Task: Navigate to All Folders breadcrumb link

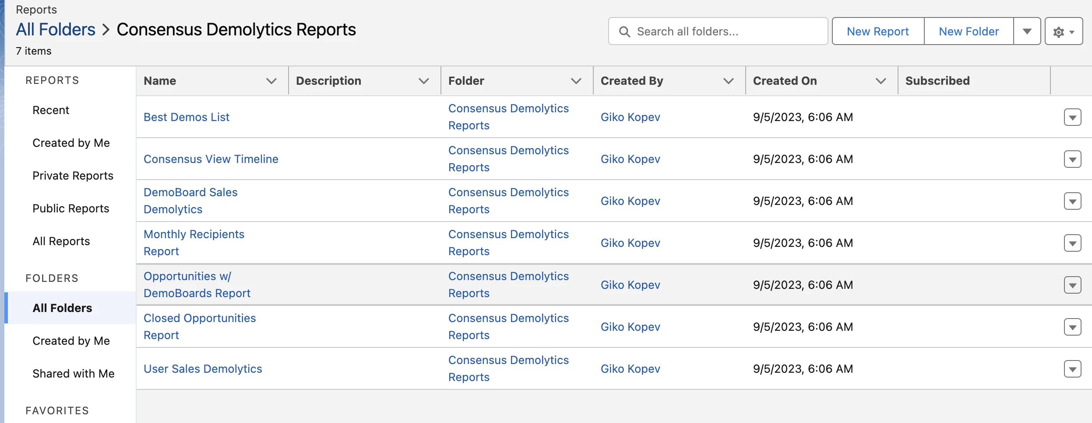Action: pyautogui.click(x=56, y=30)
